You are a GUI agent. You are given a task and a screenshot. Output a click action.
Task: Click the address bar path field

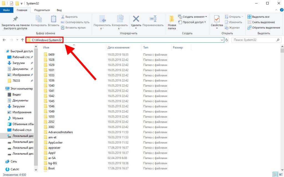point(125,40)
